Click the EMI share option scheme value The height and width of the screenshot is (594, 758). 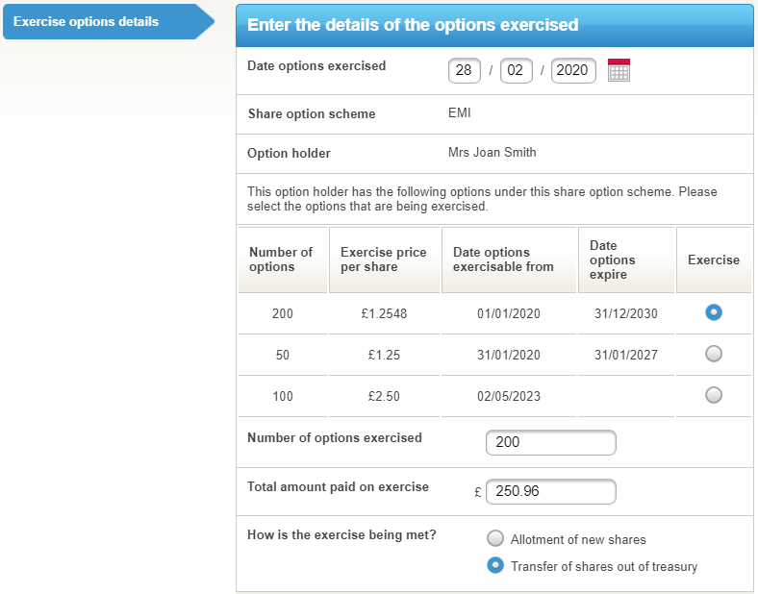460,113
